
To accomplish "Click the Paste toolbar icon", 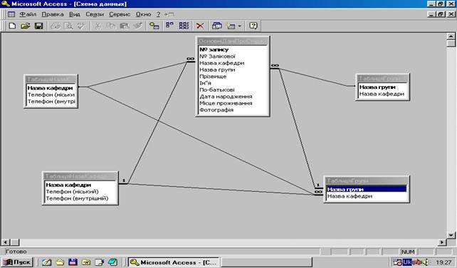I will click(x=125, y=26).
